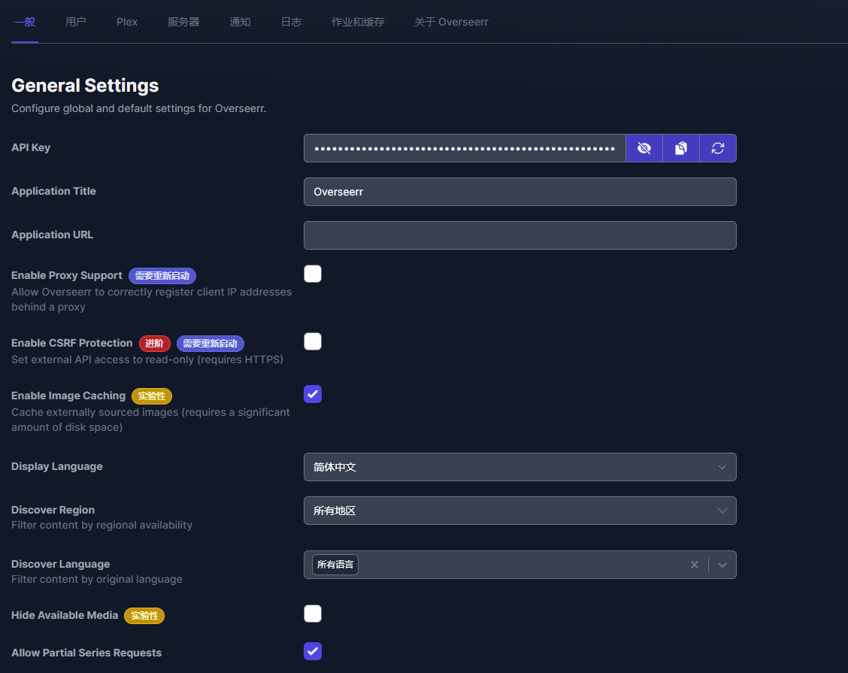The height and width of the screenshot is (673, 848).
Task: Click 'Filter content by original language' text
Action: (x=97, y=579)
